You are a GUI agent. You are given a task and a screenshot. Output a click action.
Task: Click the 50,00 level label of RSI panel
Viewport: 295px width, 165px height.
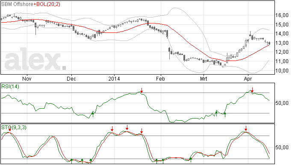tap(282, 103)
